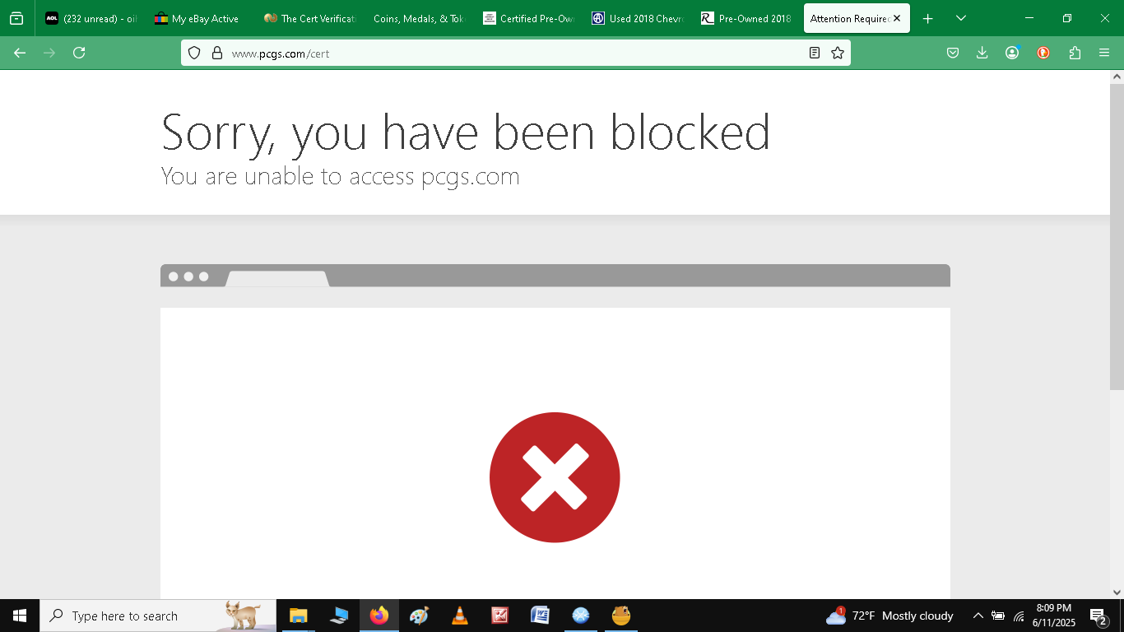The height and width of the screenshot is (632, 1124).
Task: Click the Type here to search box
Action: coord(158,616)
